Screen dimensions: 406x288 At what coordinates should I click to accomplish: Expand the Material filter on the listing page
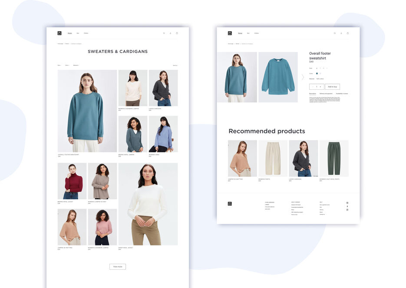(76, 65)
